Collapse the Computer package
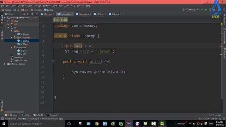The height and width of the screenshot is (127, 226). (12, 47)
